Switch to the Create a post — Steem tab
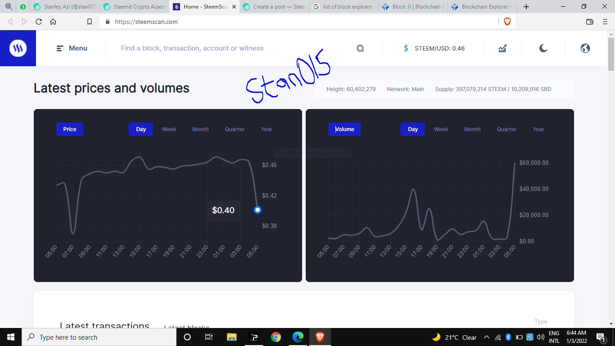The height and width of the screenshot is (346, 615). pyautogui.click(x=274, y=7)
